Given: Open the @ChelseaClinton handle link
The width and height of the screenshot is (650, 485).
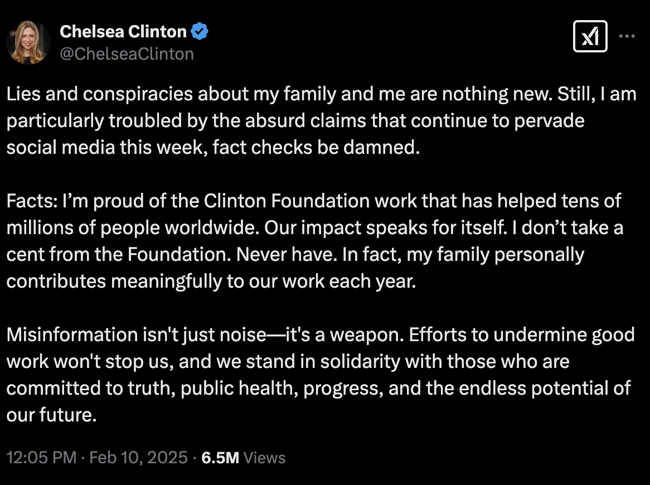Looking at the screenshot, I should click(127, 54).
